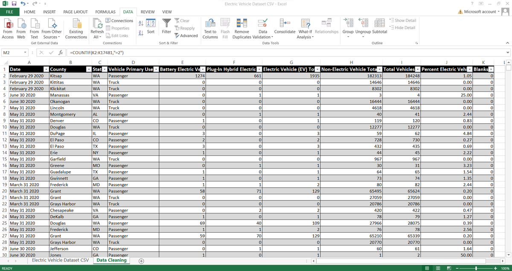The image size is (512, 271).
Task: Open Existing Connections
Action: pos(76,29)
